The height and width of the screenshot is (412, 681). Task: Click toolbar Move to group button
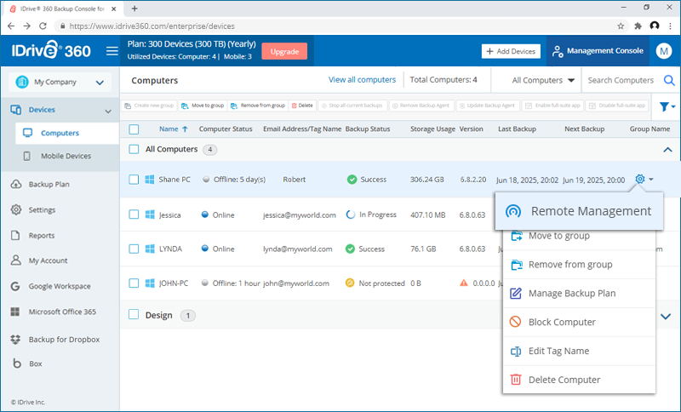203,106
